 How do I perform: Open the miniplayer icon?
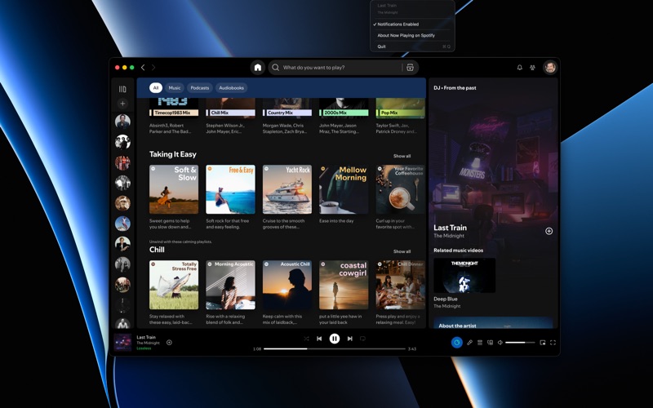tap(543, 343)
